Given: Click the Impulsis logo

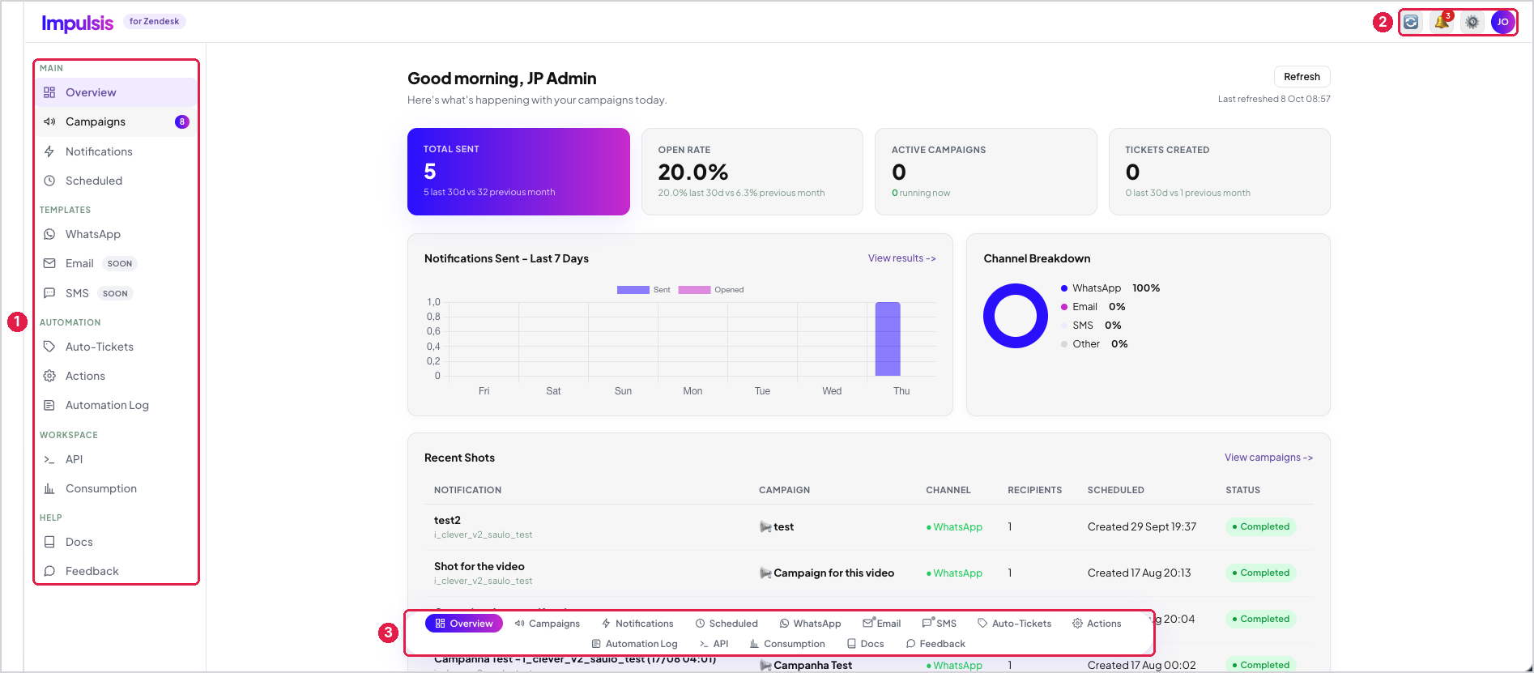Looking at the screenshot, I should click(78, 23).
